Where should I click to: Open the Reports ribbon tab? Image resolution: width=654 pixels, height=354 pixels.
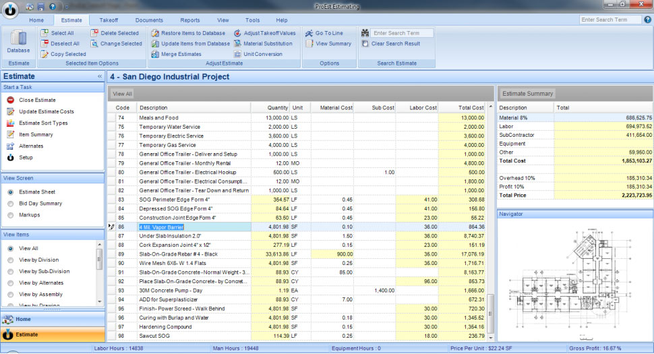click(190, 20)
